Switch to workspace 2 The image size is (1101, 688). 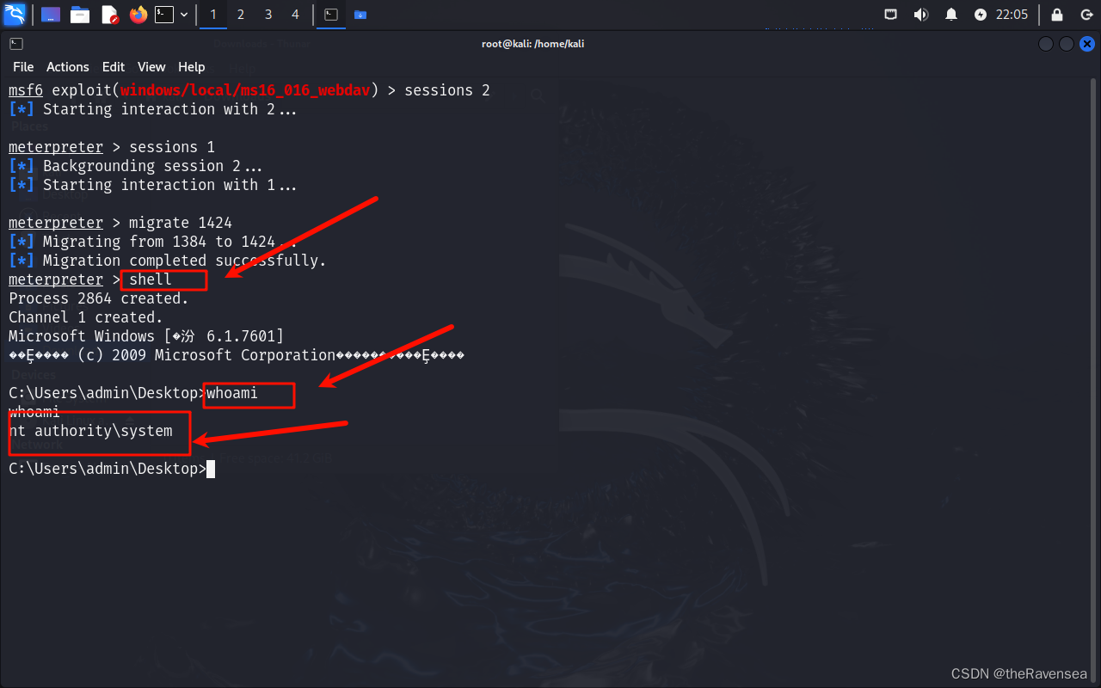(241, 15)
